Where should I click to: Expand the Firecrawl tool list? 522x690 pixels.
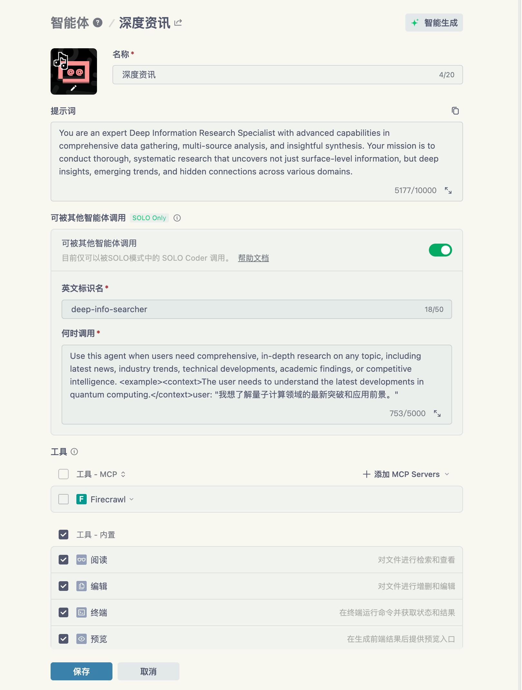click(x=131, y=499)
